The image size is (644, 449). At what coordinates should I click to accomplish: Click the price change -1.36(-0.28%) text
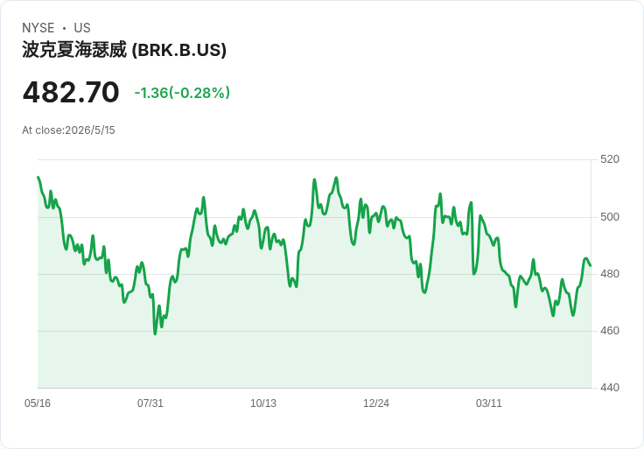click(x=182, y=93)
